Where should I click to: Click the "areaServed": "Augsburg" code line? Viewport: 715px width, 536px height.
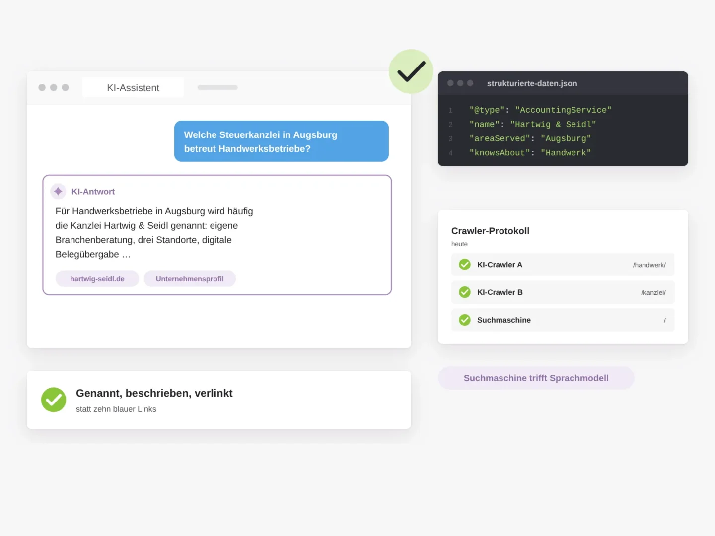(530, 138)
